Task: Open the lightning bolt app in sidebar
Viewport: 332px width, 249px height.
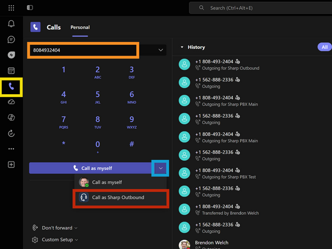Action: click(x=11, y=55)
